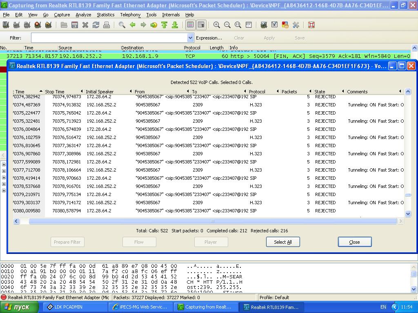418x313 pixels.
Task: Open Preferences wrench icon in toolbar
Action: (296, 25)
